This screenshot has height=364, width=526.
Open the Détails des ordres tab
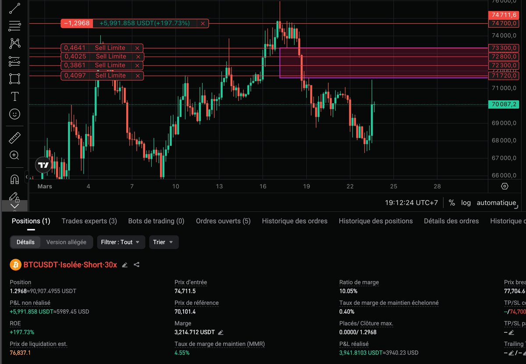[451, 221]
